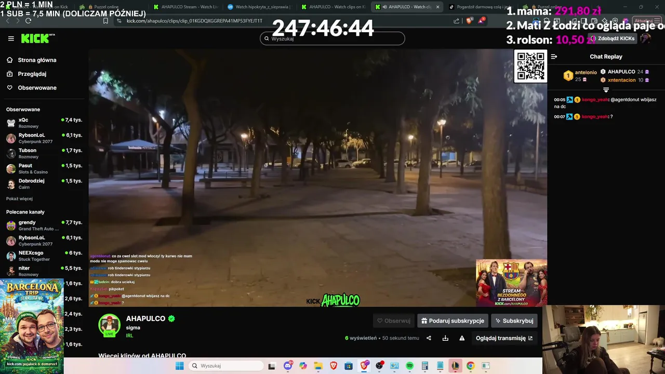Open Copilot from taskbar
This screenshot has width=665, height=374.
point(303,366)
